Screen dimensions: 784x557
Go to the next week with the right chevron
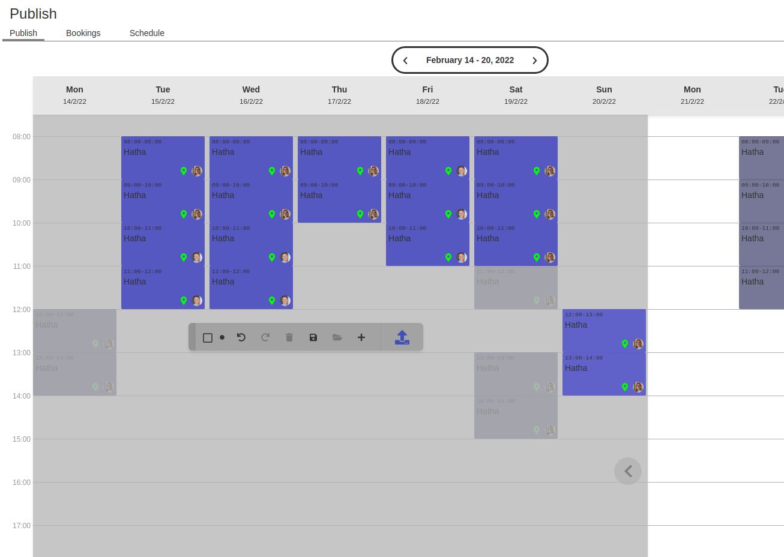(534, 60)
